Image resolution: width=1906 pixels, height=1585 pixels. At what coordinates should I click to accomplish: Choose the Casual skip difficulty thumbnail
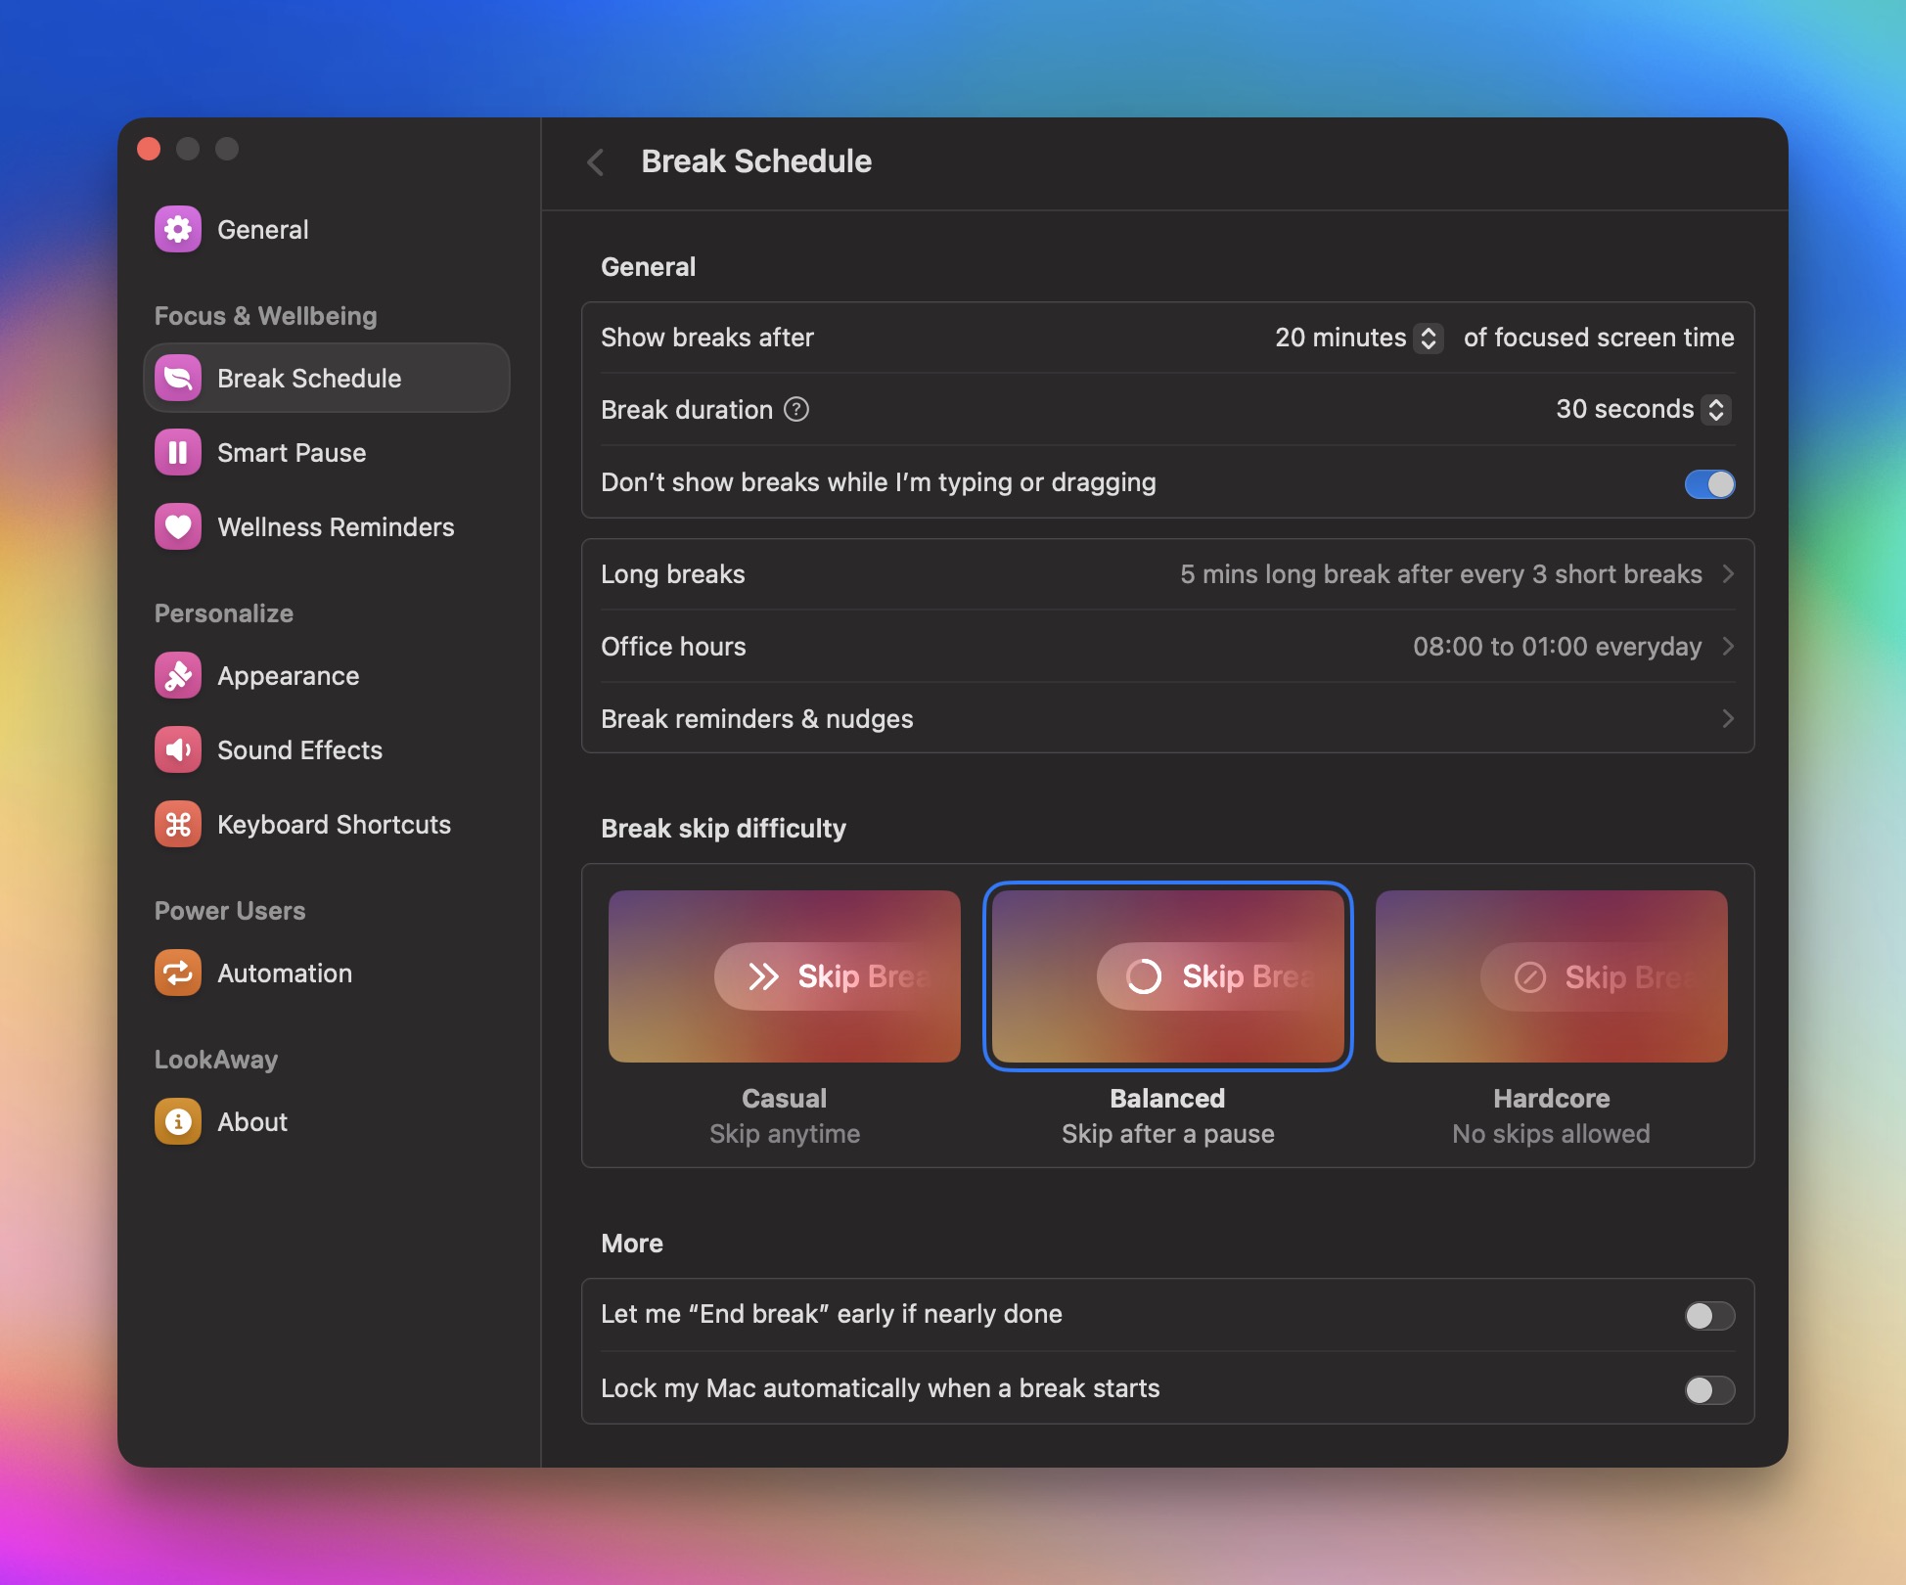[x=784, y=976]
